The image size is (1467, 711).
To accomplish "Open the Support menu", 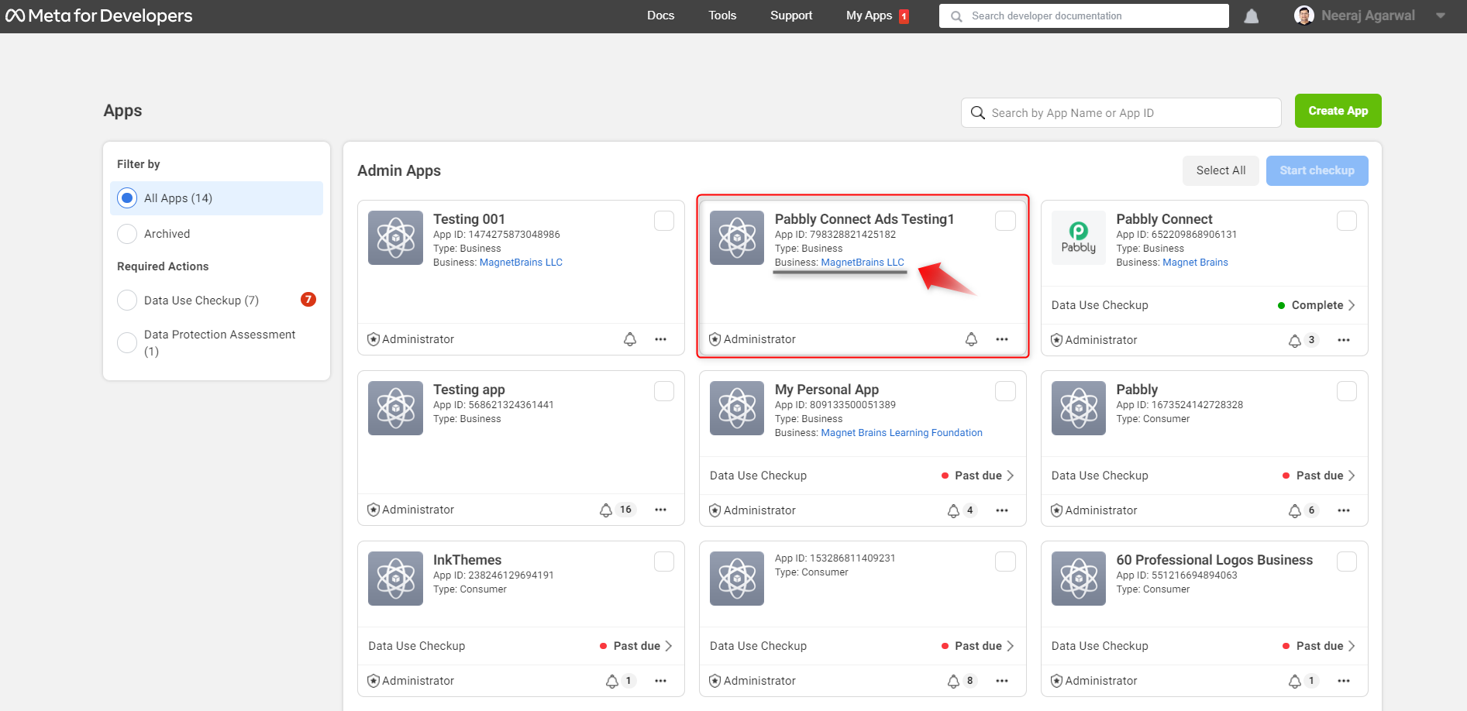I will [x=791, y=15].
